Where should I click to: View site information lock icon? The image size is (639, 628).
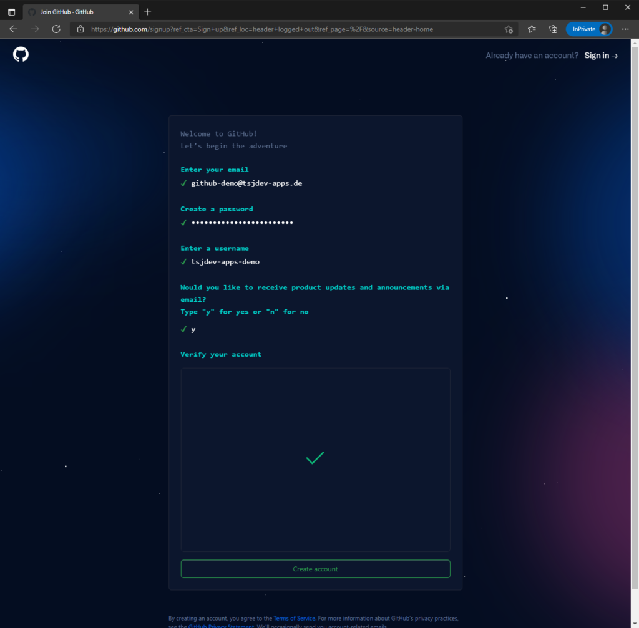(x=80, y=29)
